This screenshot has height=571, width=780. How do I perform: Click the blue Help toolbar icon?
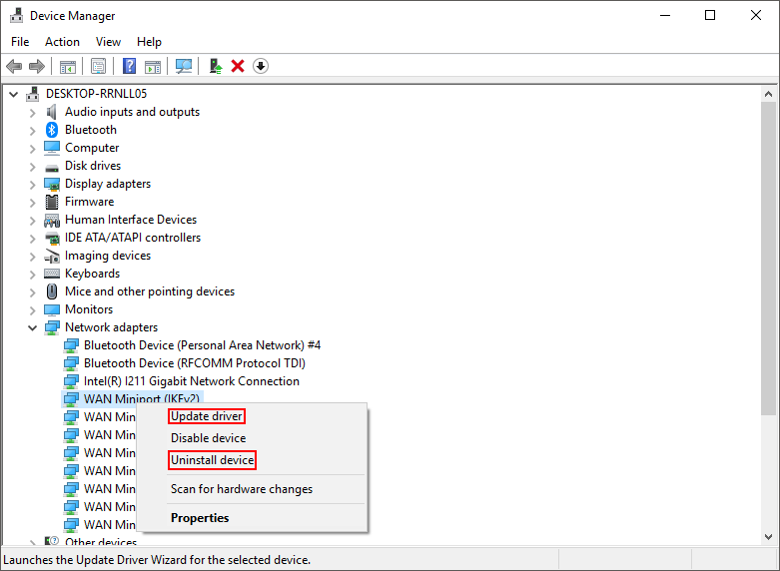130,66
